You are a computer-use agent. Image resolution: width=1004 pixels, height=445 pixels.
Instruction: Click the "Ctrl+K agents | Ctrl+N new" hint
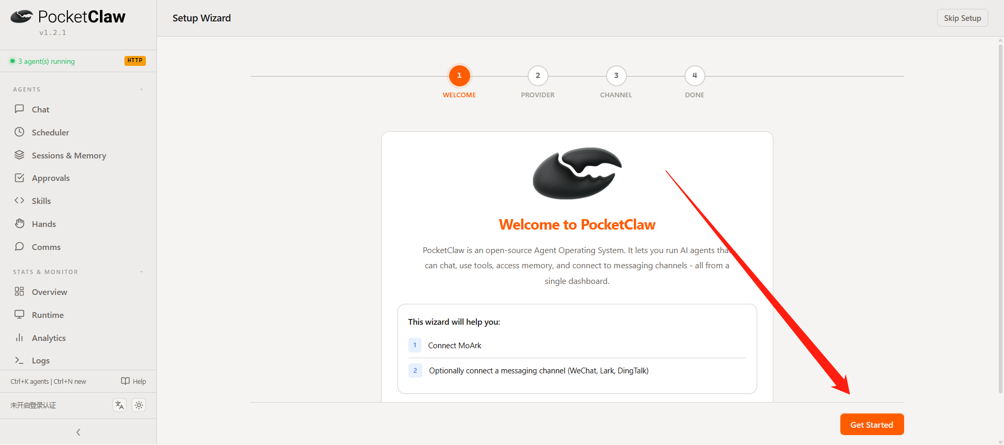(48, 381)
